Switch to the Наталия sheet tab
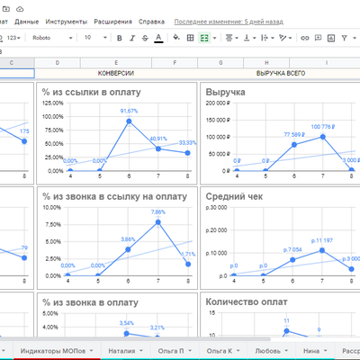This screenshot has height=360, width=360. 121,351
